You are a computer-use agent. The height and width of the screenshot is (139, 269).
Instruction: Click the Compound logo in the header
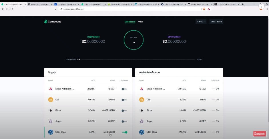point(53,22)
